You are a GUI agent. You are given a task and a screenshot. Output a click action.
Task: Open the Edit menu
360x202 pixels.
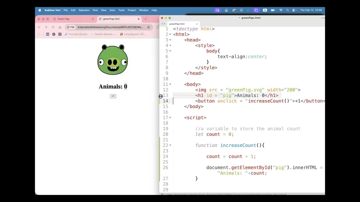click(73, 10)
